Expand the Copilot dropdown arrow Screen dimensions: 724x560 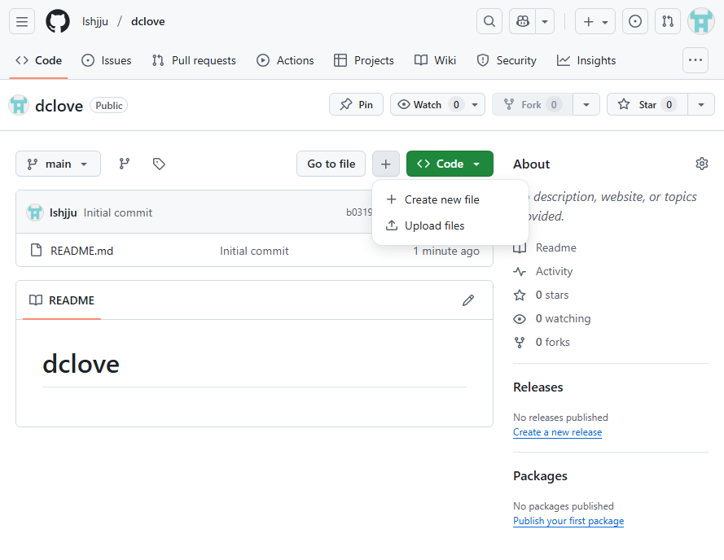tap(545, 21)
